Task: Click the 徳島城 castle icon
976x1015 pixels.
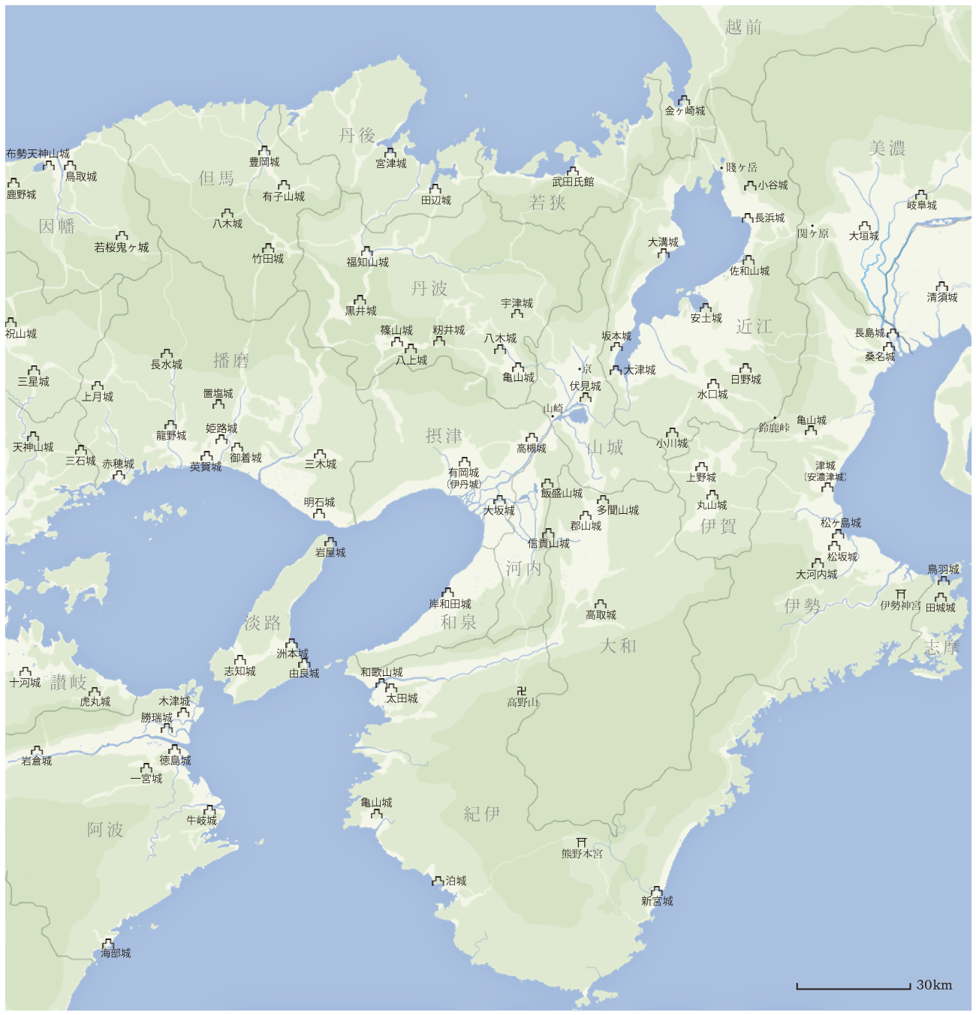Action: (174, 749)
